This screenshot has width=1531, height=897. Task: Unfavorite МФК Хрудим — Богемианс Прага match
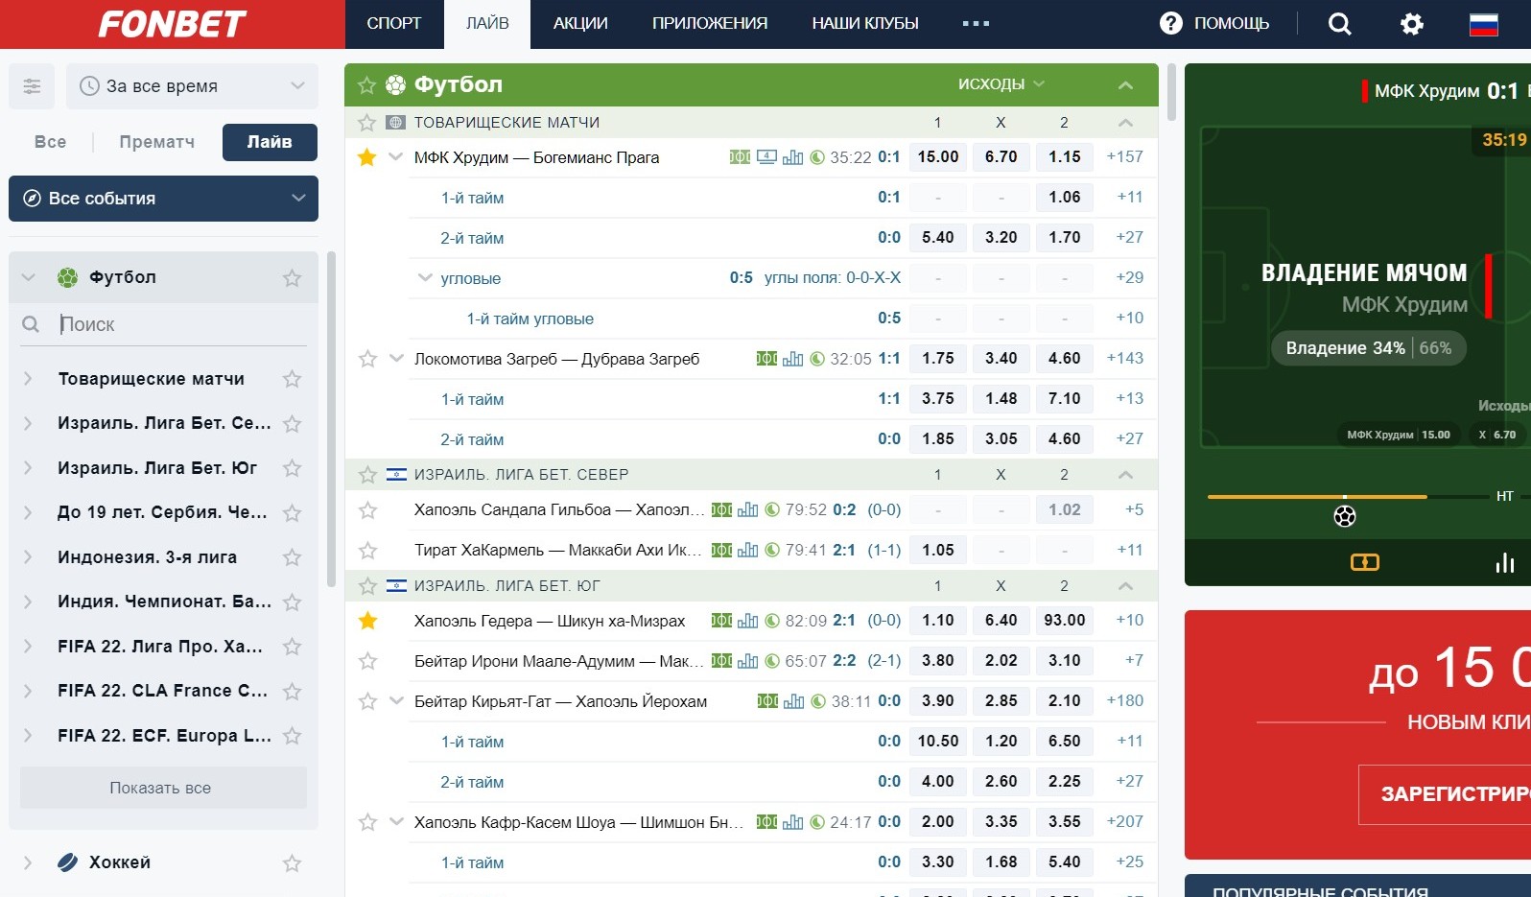tap(366, 157)
